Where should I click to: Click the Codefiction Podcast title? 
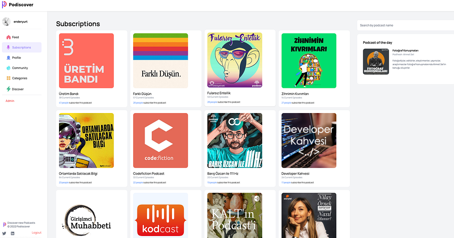[x=149, y=173]
